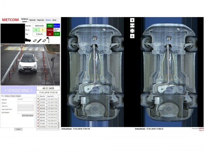Open the Raporlar menu
204x156 pixels.
click(41, 20)
